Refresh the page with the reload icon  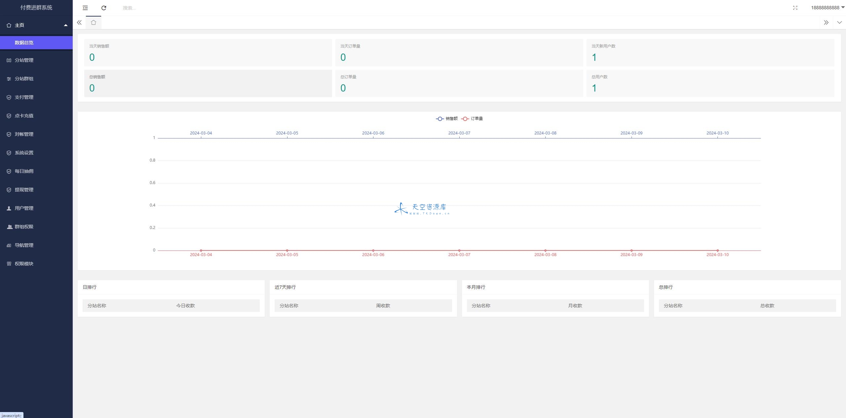click(x=104, y=8)
